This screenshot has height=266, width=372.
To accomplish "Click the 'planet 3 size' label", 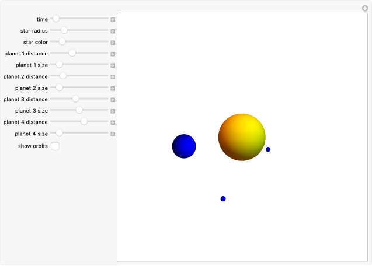I will (32, 111).
